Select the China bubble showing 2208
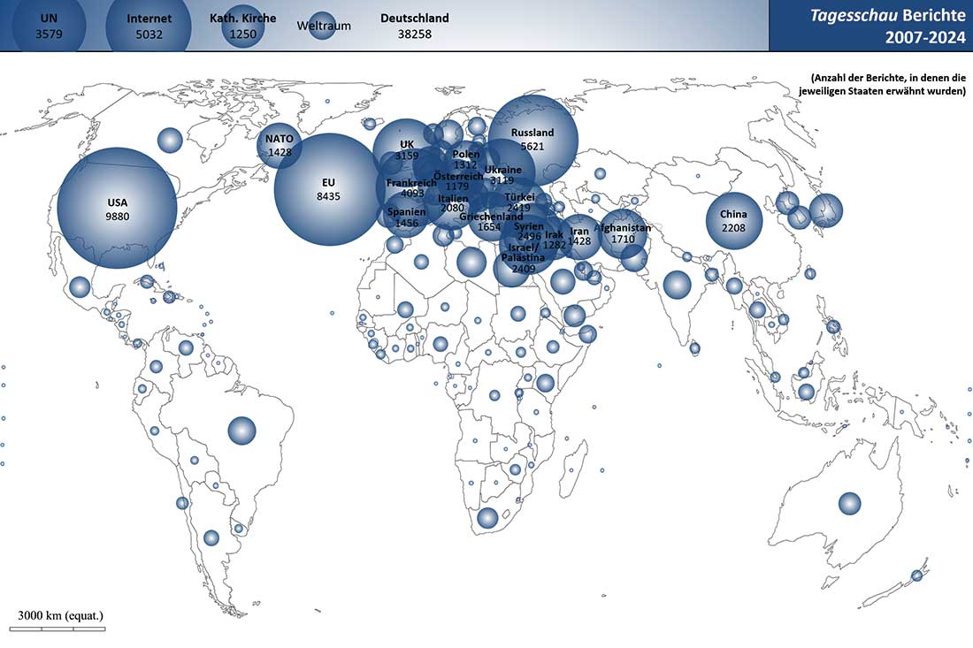 pyautogui.click(x=733, y=220)
